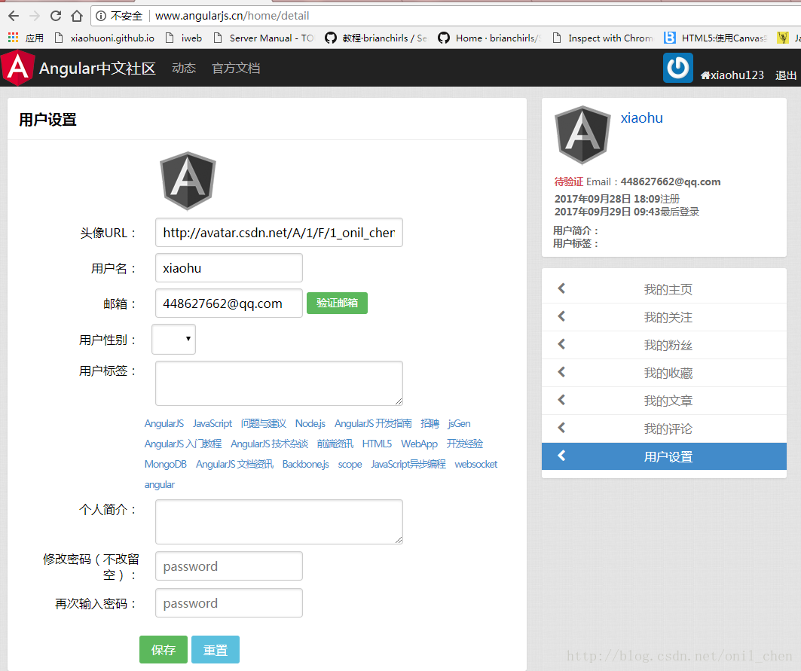This screenshot has width=801, height=671.
Task: Select 用户设置 in sidebar menu
Action: [664, 456]
